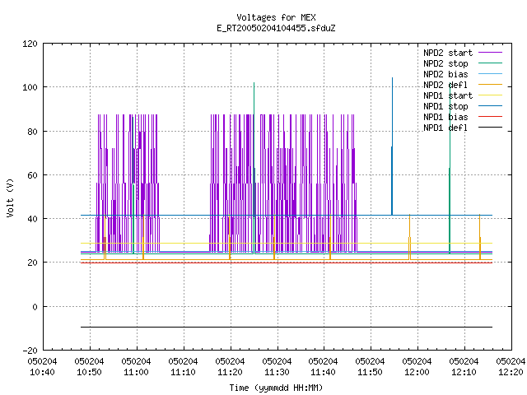The height and width of the screenshot is (395, 527).
Task: Click the black NPD1 defl legend line sample
Action: 490,128
